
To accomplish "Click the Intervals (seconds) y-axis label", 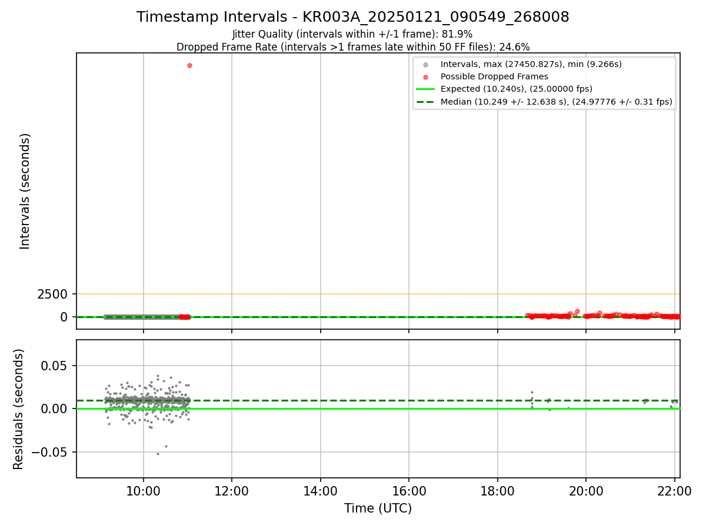I will click(x=25, y=191).
